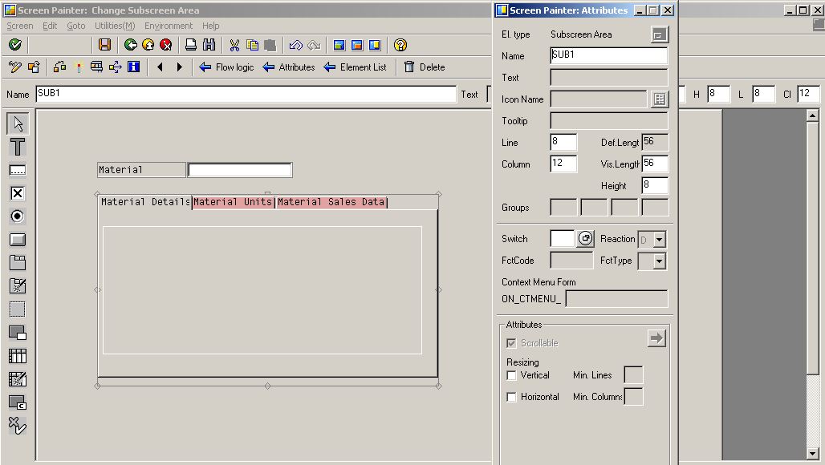Screen dimensions: 825x465
Task: Click the Save icon on the toolbar
Action: click(105, 44)
